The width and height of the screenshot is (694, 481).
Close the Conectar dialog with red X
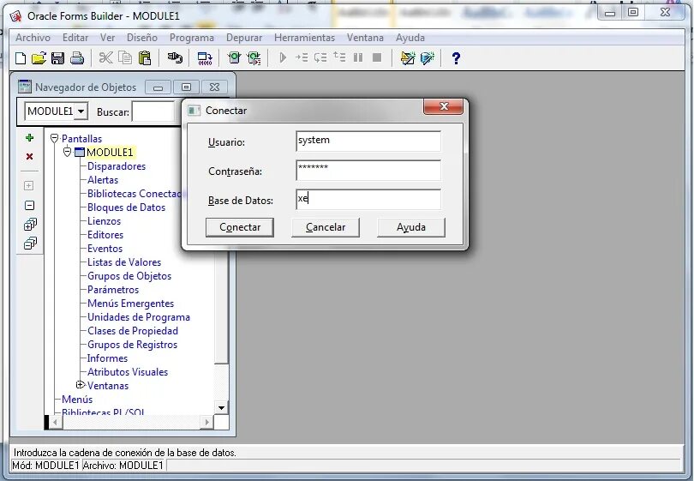pos(444,106)
